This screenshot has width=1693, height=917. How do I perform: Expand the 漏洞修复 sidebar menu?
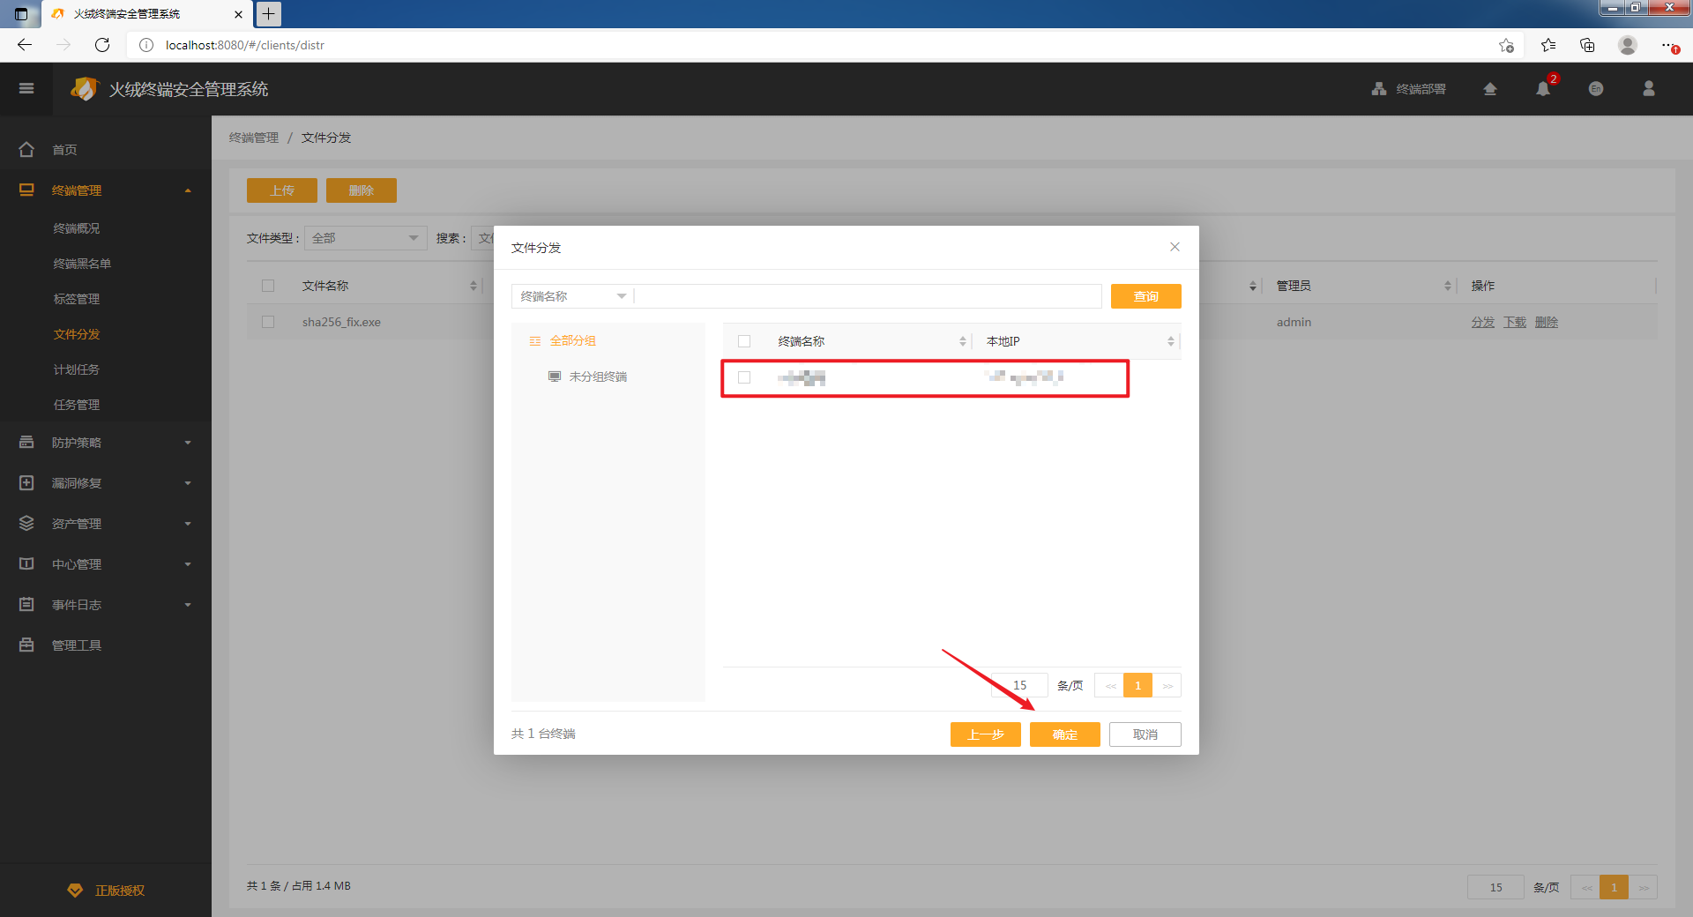(106, 483)
